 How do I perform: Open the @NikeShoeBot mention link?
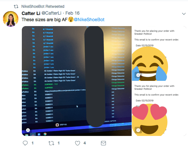pos(89,20)
